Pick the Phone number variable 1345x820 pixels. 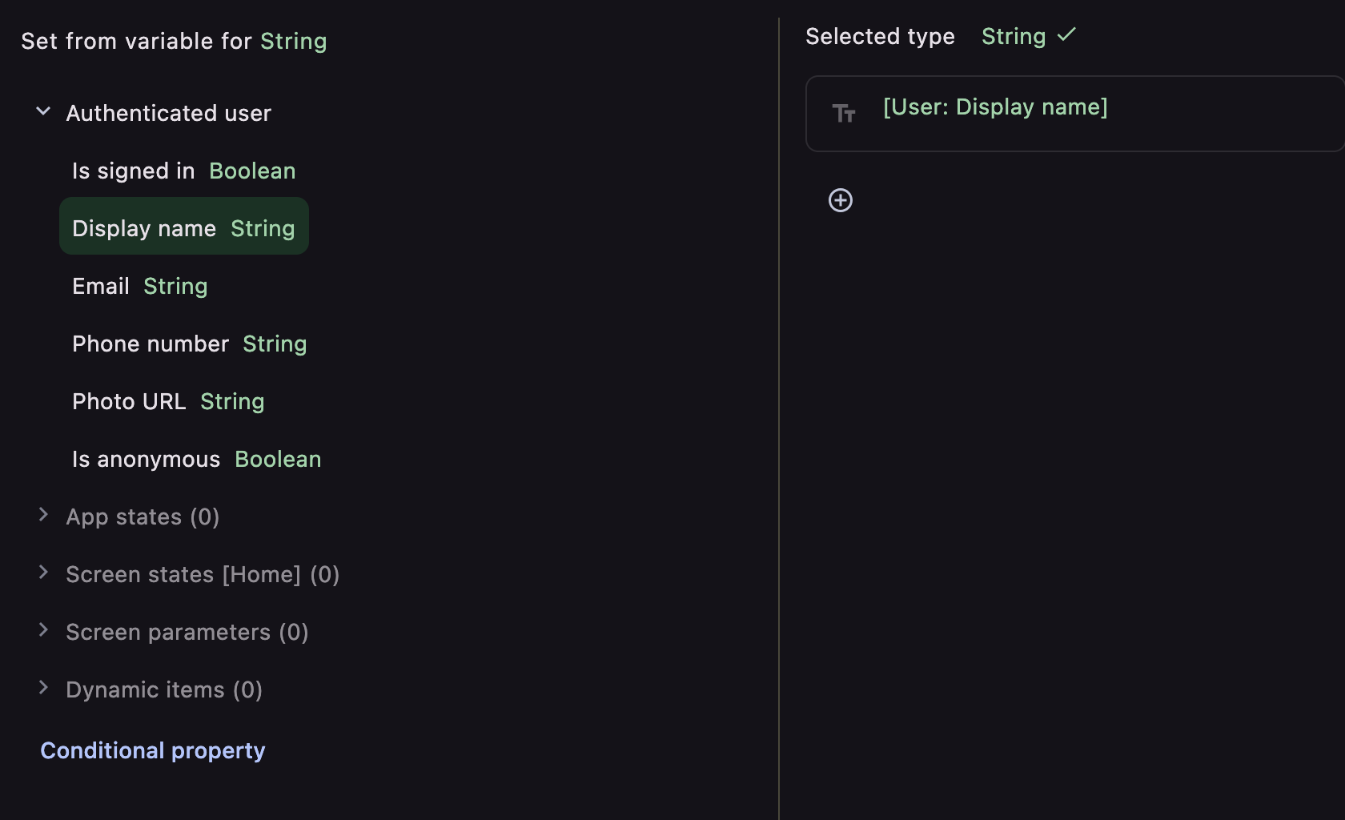click(x=190, y=344)
